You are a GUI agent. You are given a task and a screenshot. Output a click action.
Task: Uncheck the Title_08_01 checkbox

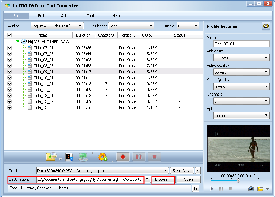[9, 60]
